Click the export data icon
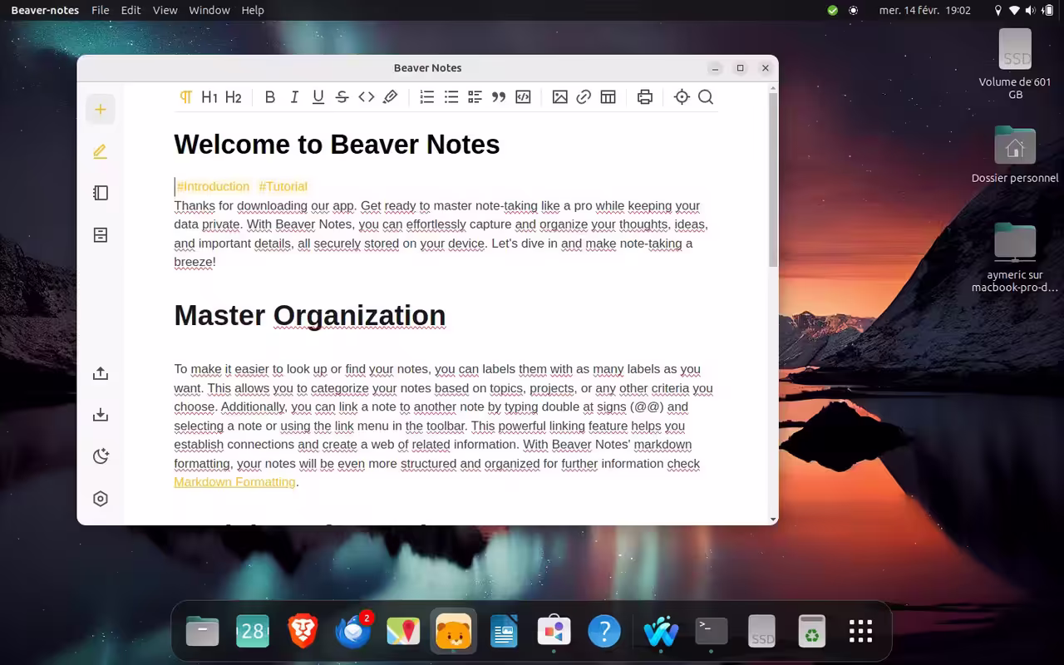The height and width of the screenshot is (665, 1064). pyautogui.click(x=101, y=373)
